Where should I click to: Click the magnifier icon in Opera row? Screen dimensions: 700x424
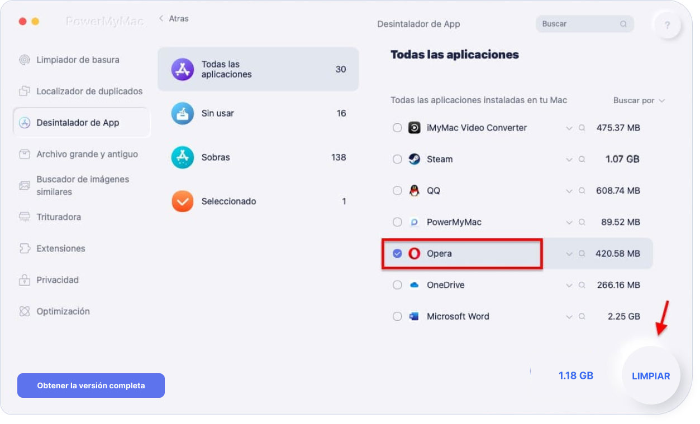[x=582, y=253]
